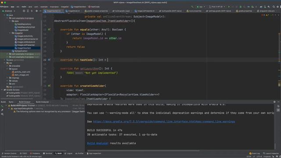Open the Terminal tool window button
This screenshot has width=281, height=158.
click(47, 154)
